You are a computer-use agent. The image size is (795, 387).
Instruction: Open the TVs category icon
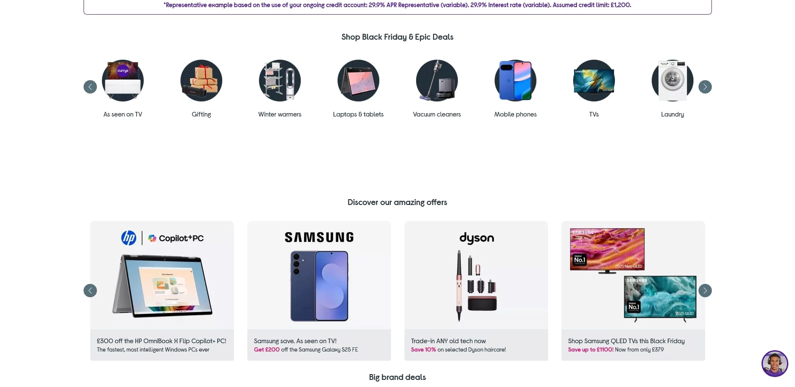[594, 81]
